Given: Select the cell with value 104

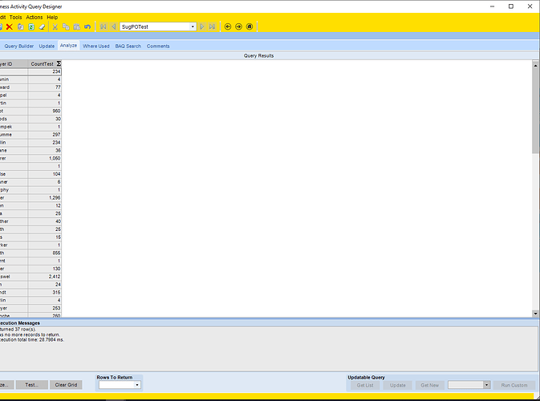Looking at the screenshot, I should coord(45,174).
